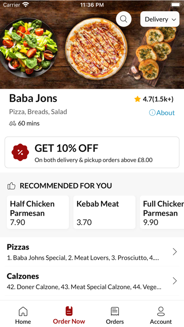
Task: Tap the scooter delivery time icon
Action: [x=13, y=124]
